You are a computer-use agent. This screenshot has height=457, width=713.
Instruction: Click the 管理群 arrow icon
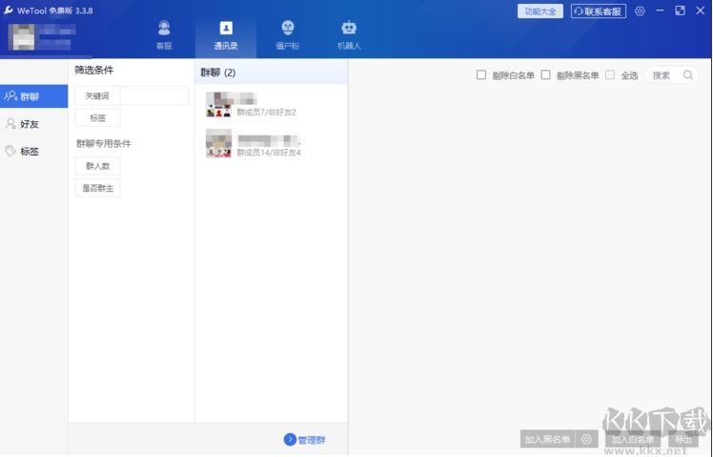[x=290, y=439]
